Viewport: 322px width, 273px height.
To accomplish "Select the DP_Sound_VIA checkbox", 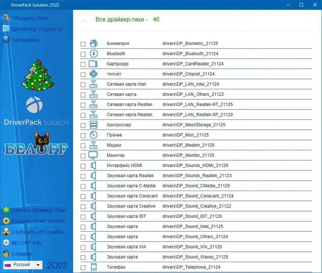I will tap(83, 247).
